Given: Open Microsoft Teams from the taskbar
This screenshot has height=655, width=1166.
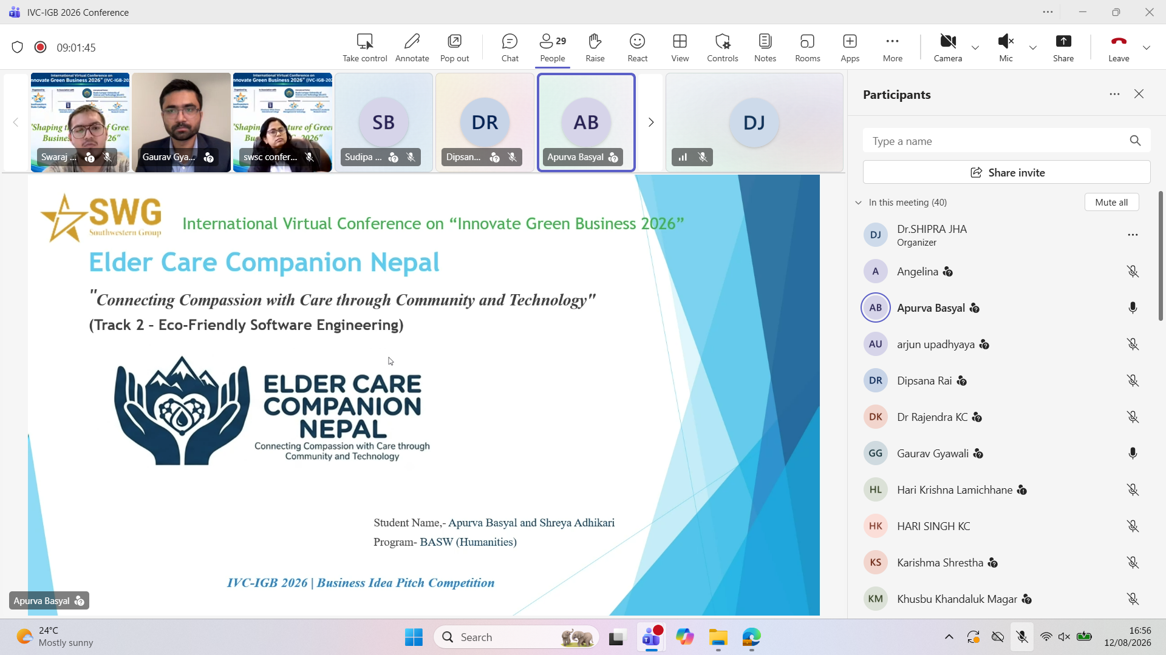Looking at the screenshot, I should click(x=651, y=637).
